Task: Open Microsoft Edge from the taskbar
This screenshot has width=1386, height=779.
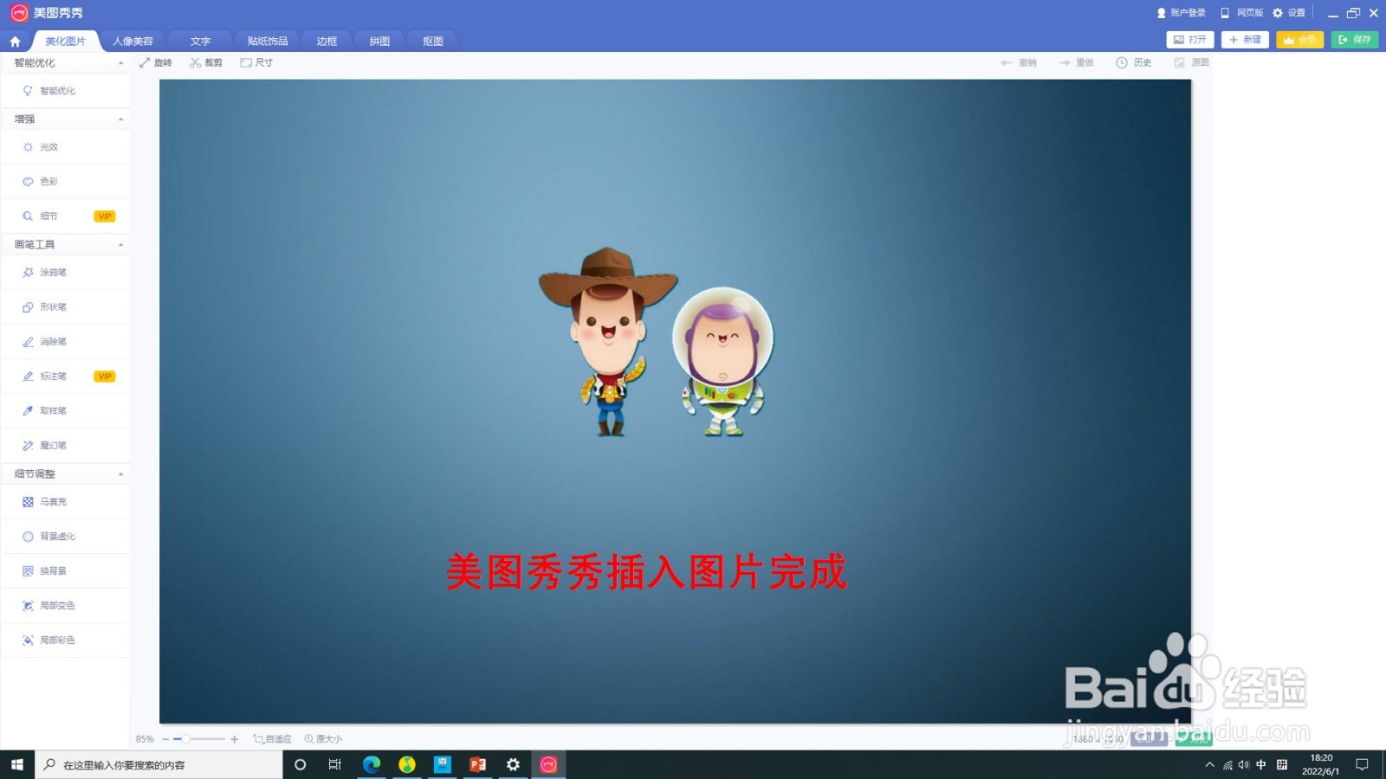Action: coord(372,764)
